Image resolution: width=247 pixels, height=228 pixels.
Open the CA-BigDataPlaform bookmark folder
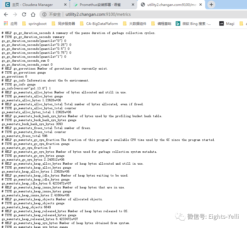pyautogui.click(x=99, y=23)
